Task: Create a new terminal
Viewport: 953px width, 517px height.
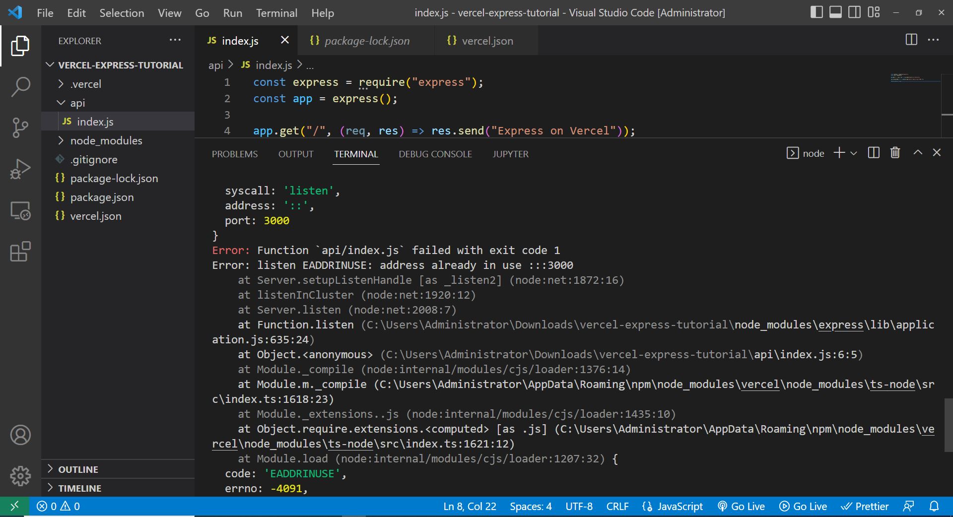Action: coord(839,153)
